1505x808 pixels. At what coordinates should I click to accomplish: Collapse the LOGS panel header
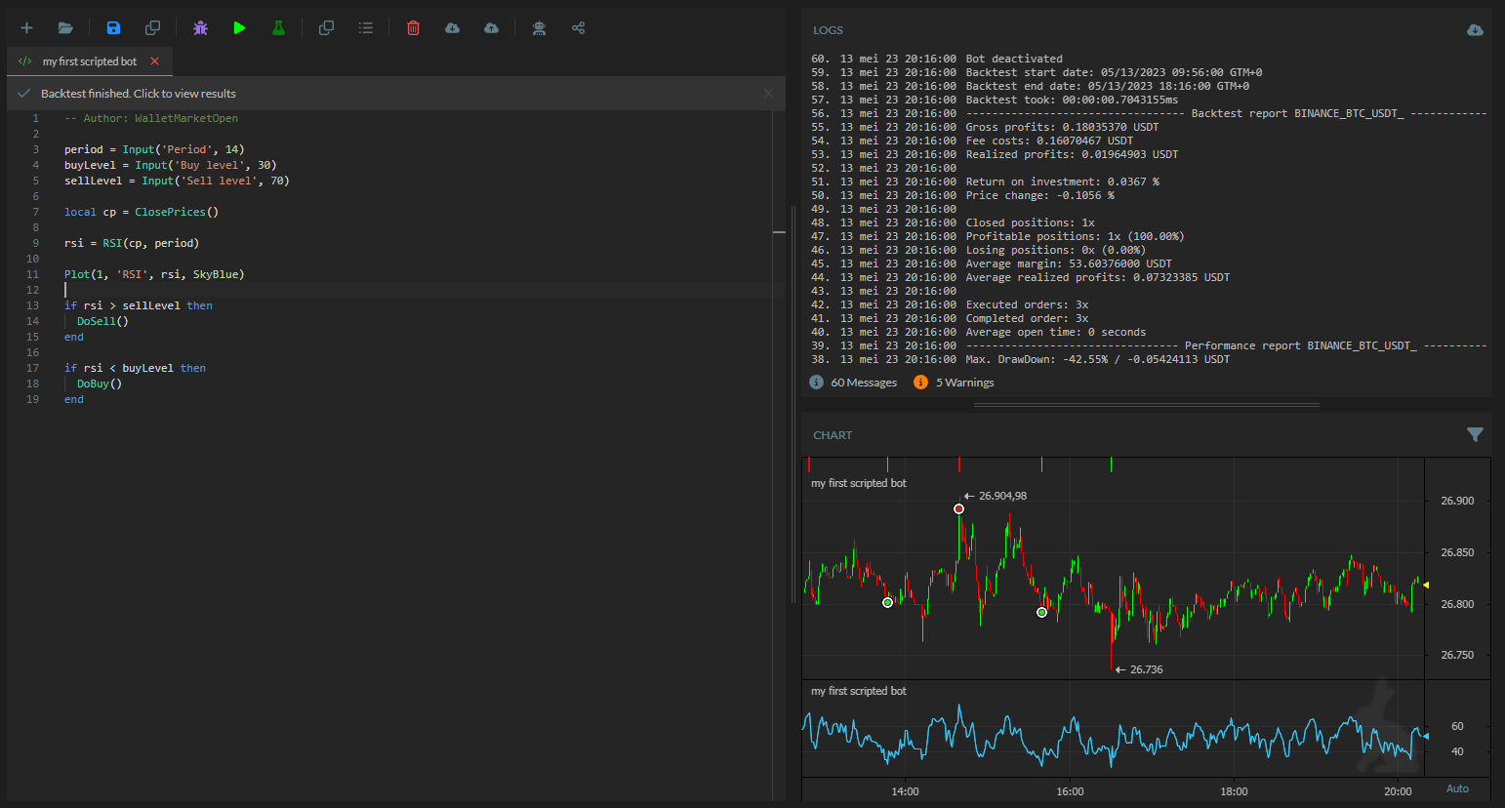828,30
